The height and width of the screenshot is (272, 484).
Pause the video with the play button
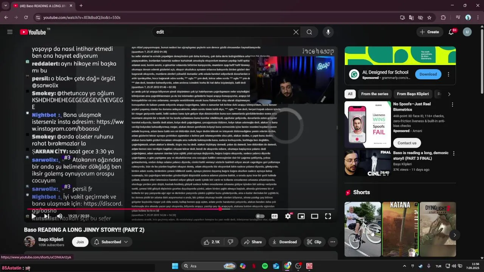(34, 216)
